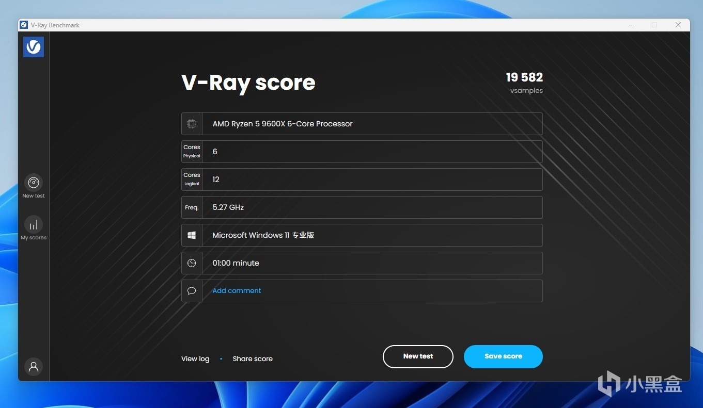Click the vsamples unit label
703x408 pixels.
tap(526, 91)
